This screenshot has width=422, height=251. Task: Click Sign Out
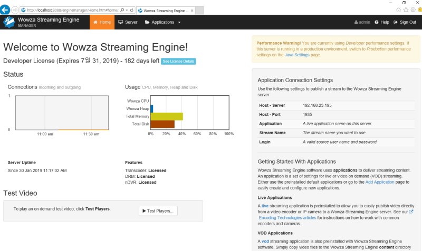(x=405, y=22)
